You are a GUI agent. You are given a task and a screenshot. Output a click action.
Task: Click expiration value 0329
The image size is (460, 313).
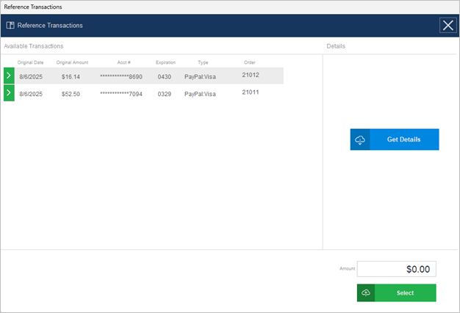click(x=165, y=94)
